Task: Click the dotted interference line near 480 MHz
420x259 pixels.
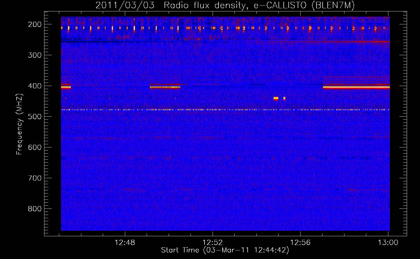Action: [x=225, y=110]
